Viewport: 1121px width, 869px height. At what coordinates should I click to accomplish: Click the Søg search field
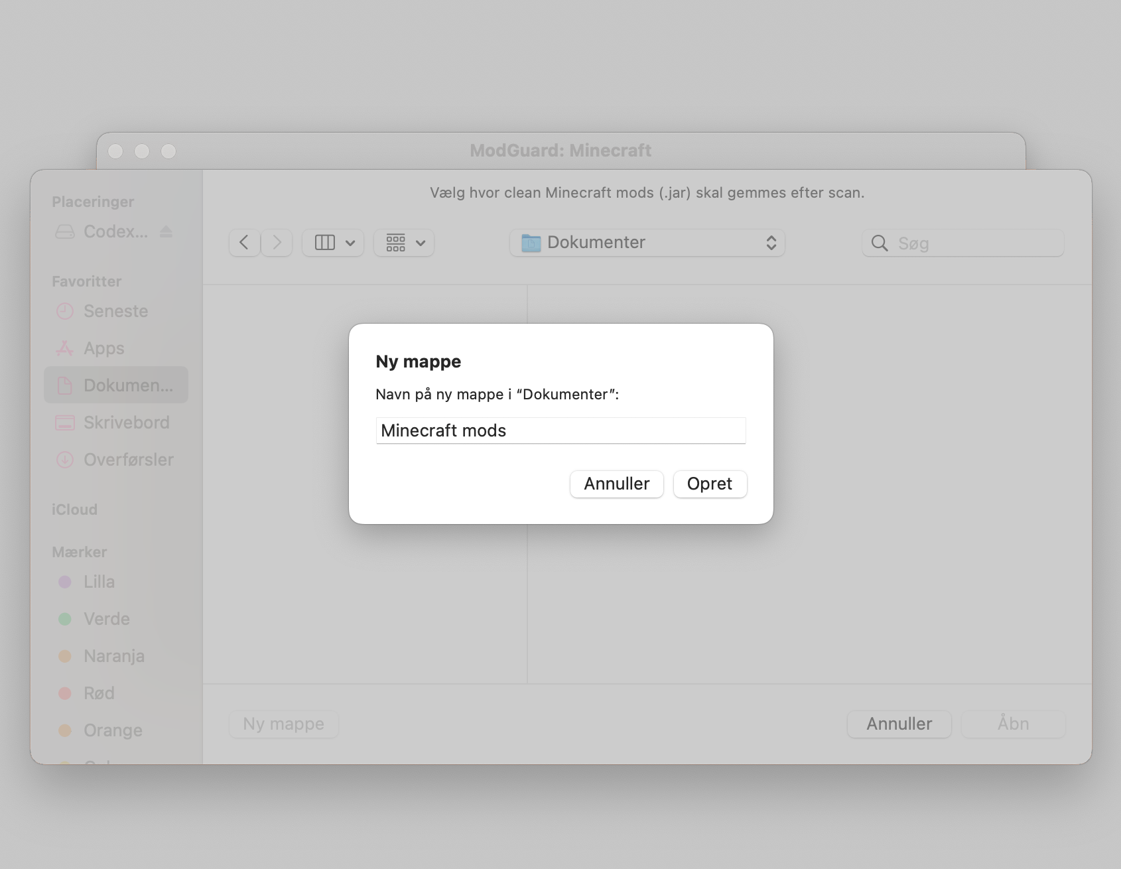point(963,243)
